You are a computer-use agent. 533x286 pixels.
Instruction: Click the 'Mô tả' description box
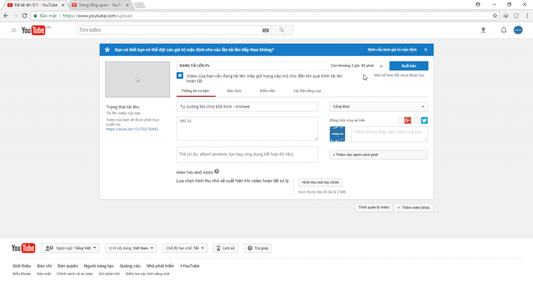click(247, 129)
